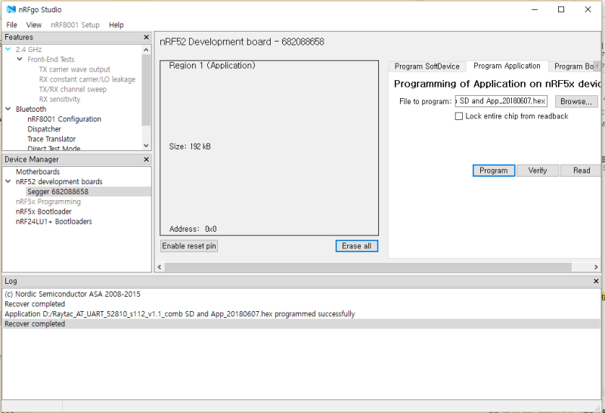Select nRF5x Bootloader item
The height and width of the screenshot is (413, 605).
click(x=44, y=212)
